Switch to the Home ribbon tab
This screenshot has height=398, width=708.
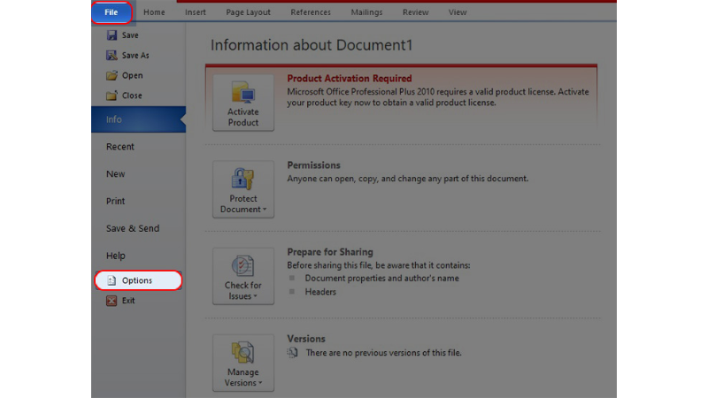click(154, 12)
